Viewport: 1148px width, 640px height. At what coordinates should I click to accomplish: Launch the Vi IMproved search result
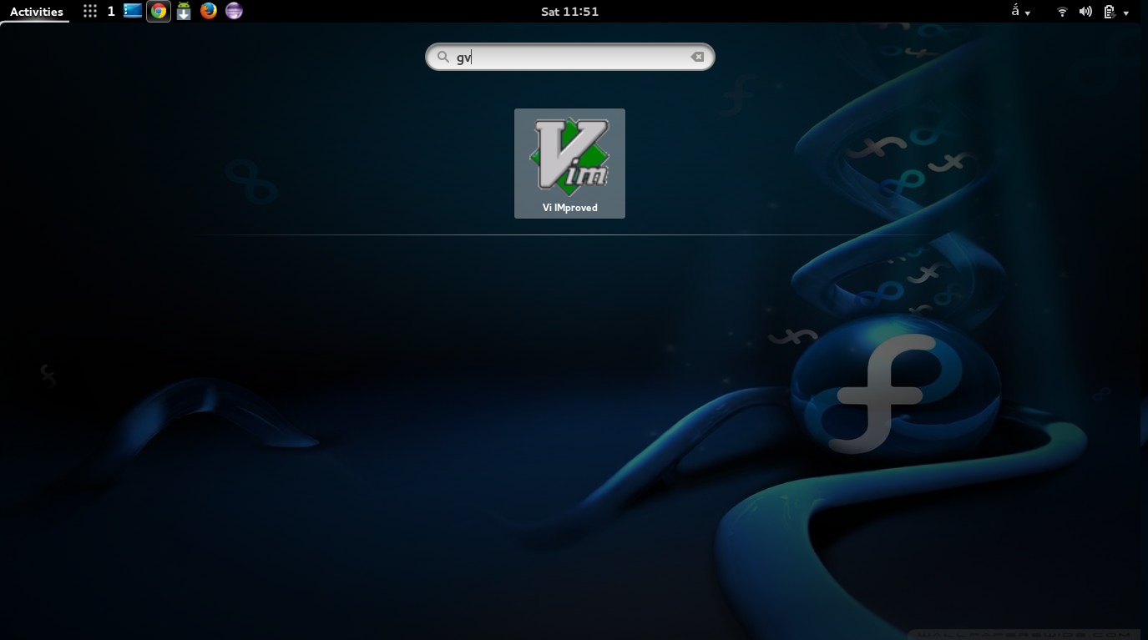569,164
